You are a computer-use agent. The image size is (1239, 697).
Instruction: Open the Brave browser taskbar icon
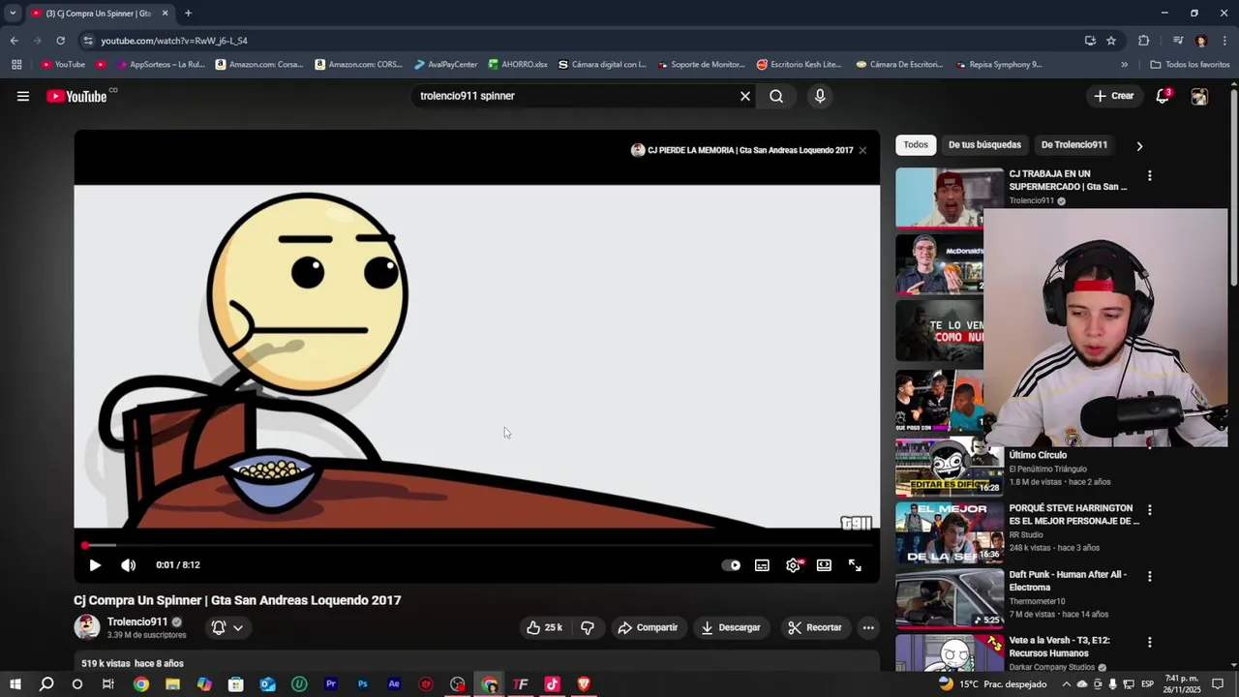pos(584,684)
